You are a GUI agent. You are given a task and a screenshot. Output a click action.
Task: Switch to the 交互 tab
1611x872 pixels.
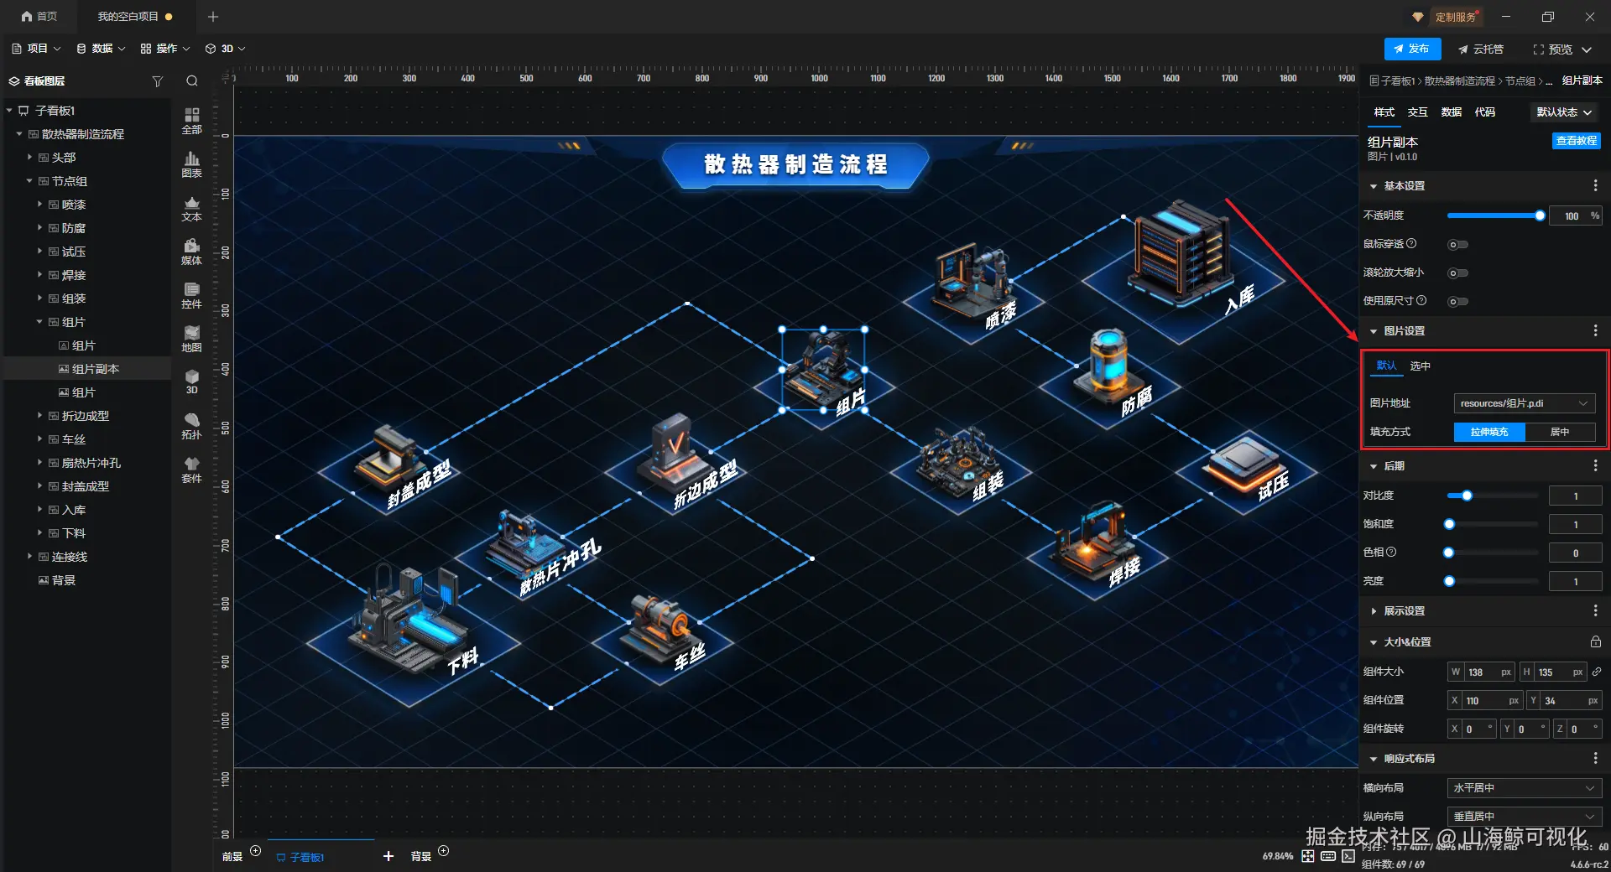click(1417, 112)
